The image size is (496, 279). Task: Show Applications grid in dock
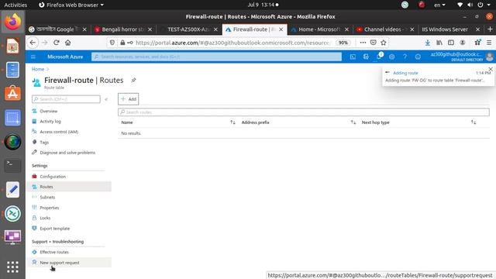click(x=12, y=267)
